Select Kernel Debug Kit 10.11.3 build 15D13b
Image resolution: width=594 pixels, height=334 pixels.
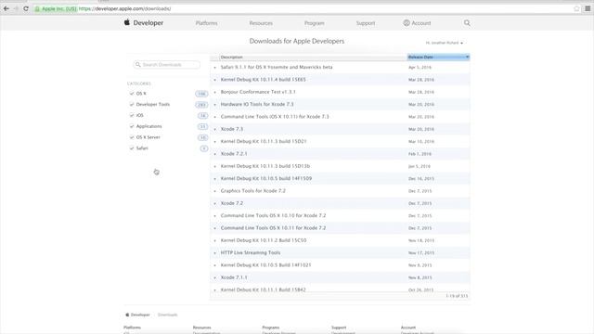point(265,166)
